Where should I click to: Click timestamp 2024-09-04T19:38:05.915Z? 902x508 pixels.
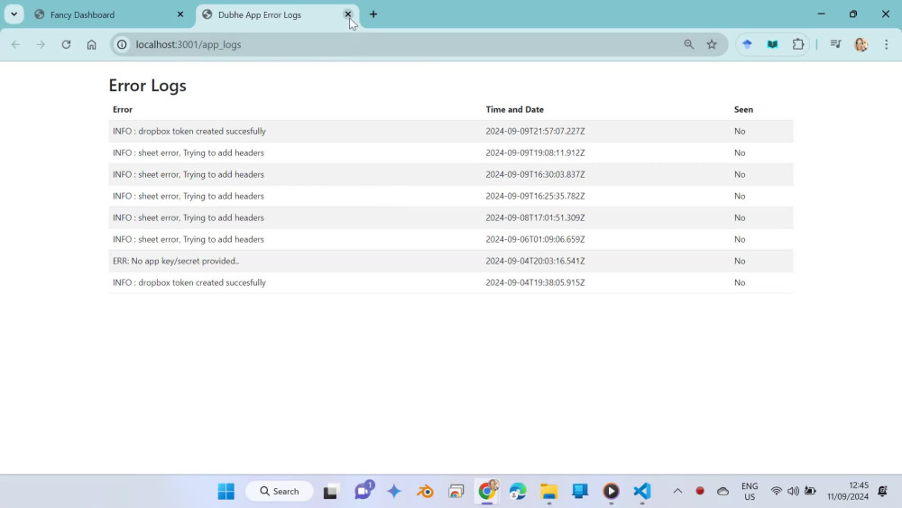point(535,282)
